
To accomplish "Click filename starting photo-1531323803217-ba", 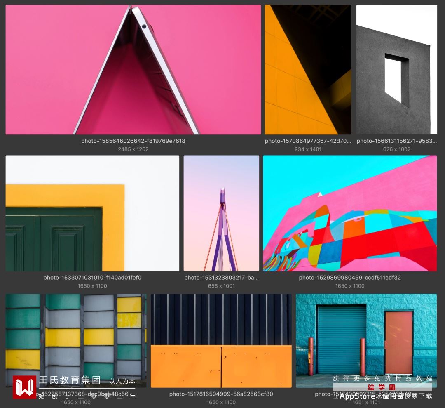I will click(221, 278).
